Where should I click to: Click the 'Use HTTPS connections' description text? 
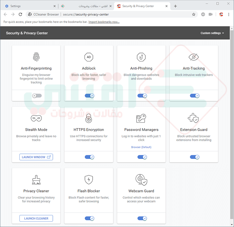tap(89, 138)
